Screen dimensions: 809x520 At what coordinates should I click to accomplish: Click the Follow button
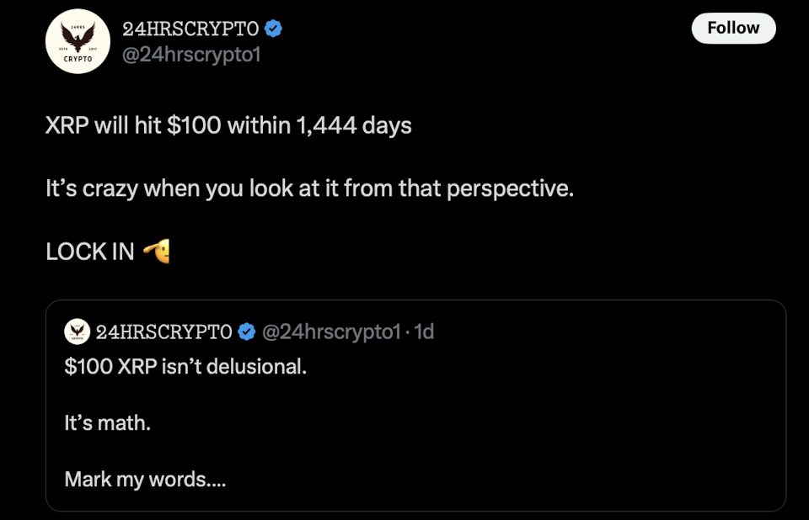click(732, 28)
